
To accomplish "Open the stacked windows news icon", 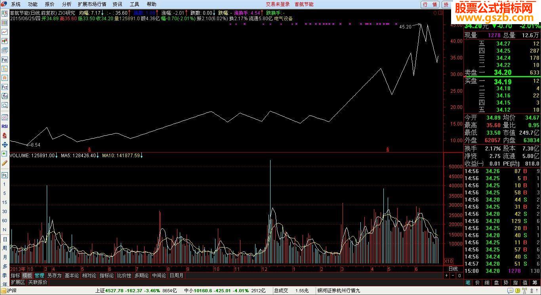I will tap(5, 50).
